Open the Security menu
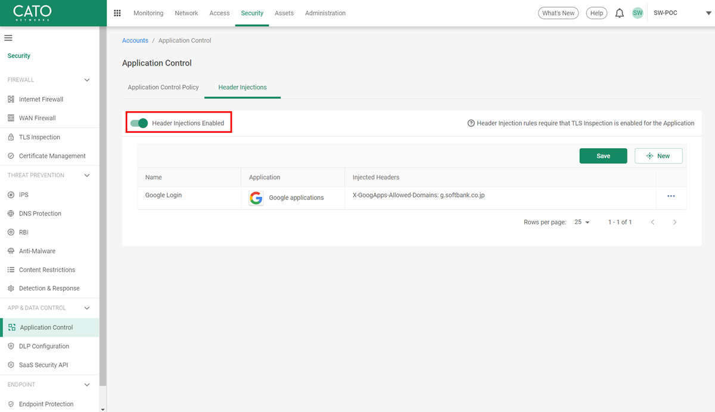This screenshot has height=412, width=715. click(x=252, y=13)
